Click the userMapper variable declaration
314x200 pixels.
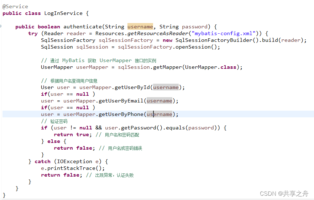pyautogui.click(x=92, y=67)
